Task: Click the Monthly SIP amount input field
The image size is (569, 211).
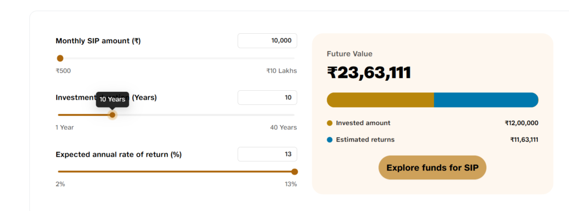Action: coord(267,40)
